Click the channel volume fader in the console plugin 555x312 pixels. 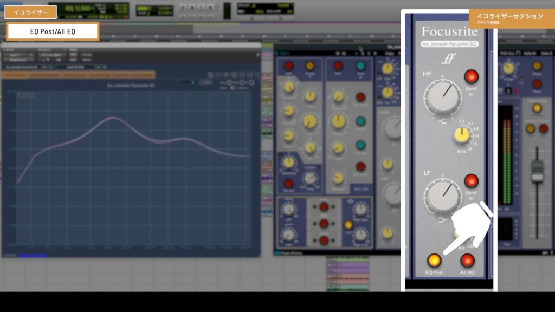point(537,171)
